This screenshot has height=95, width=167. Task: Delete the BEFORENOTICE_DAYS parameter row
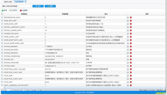click(131, 17)
